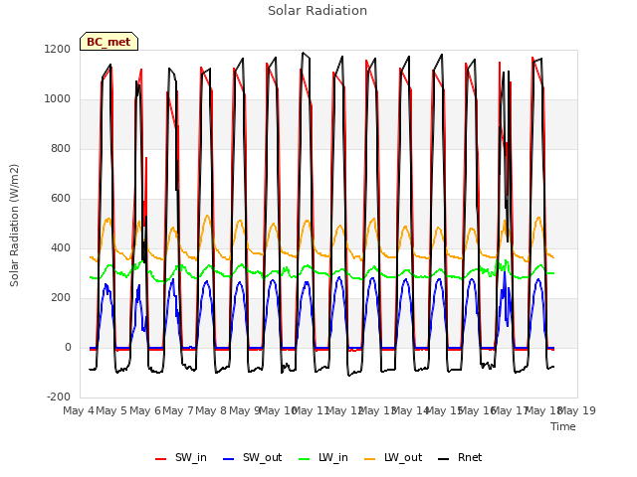637x477 pixels.
Task: Click the 800 y-axis tick label
Action: tap(61, 149)
